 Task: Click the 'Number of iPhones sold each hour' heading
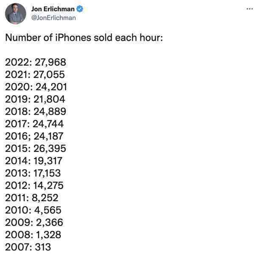tap(84, 38)
